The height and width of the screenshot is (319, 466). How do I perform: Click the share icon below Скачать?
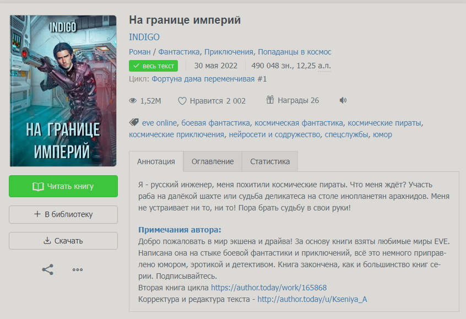click(47, 269)
